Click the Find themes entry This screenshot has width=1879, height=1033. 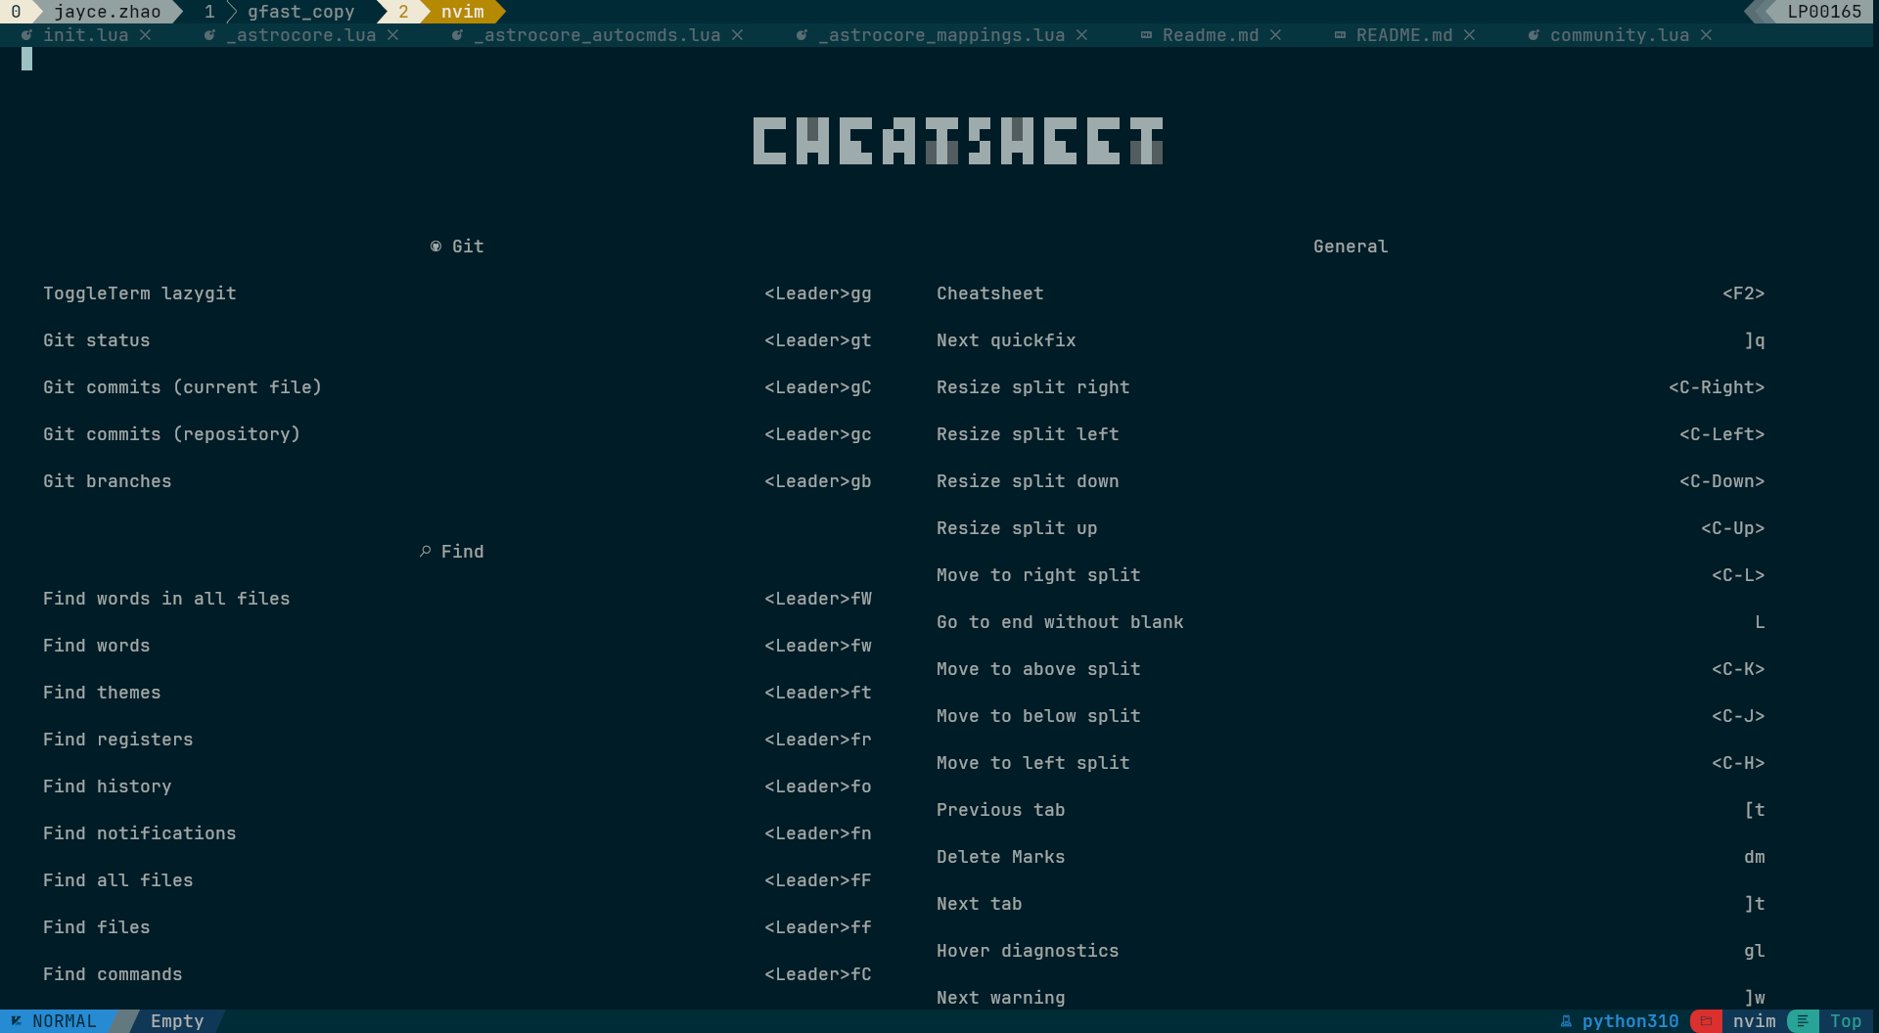tap(102, 693)
